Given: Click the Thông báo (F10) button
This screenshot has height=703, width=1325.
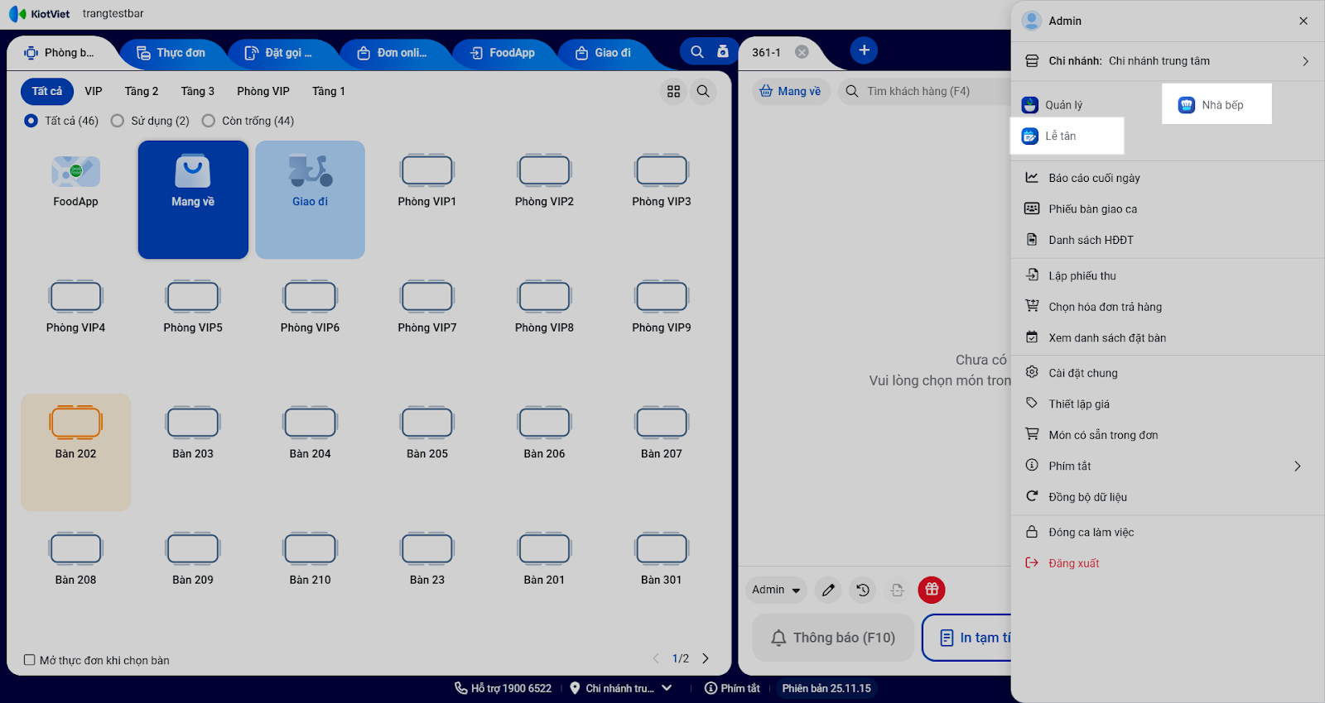Looking at the screenshot, I should [832, 638].
